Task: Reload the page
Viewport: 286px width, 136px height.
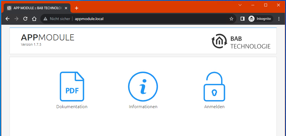Action: [25, 19]
